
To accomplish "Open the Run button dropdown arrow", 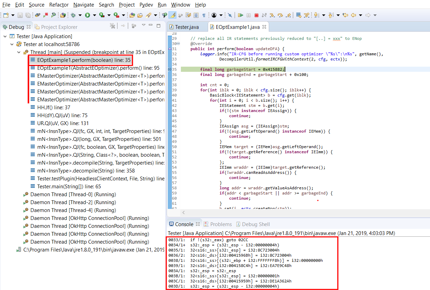I will 94,15.
